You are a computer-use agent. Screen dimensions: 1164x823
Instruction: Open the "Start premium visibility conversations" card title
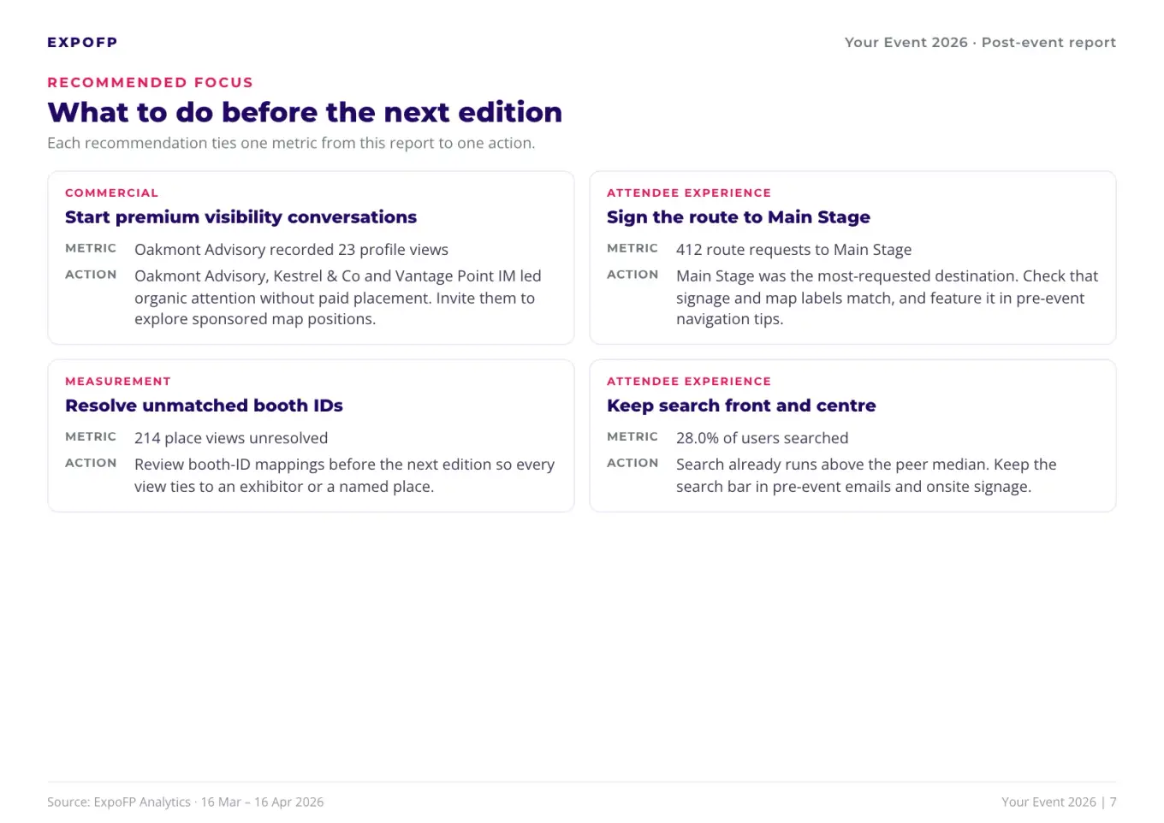tap(241, 217)
